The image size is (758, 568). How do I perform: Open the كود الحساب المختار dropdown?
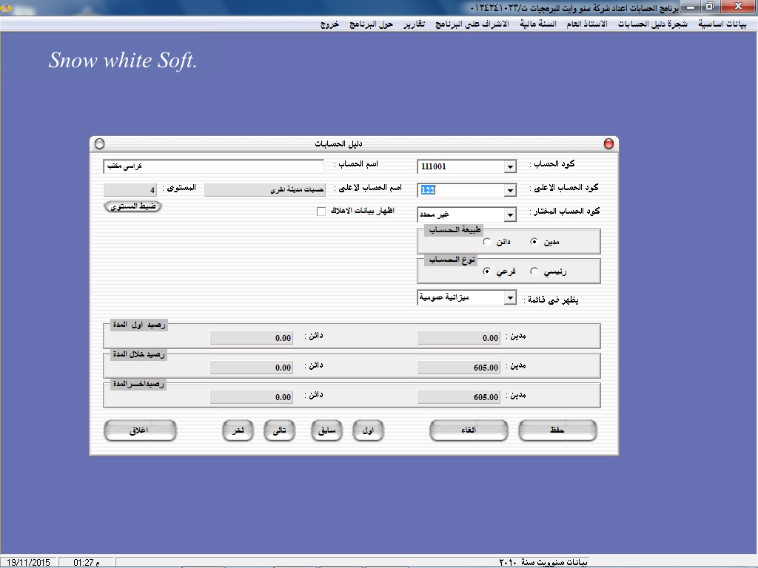509,214
